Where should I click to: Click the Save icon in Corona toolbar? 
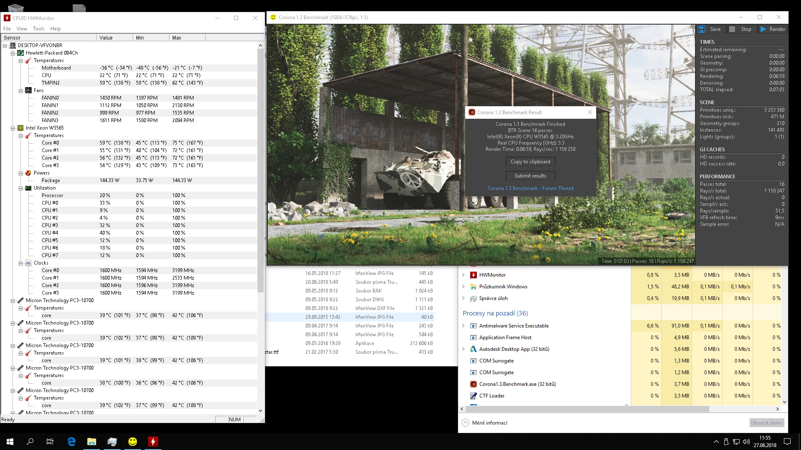coord(701,29)
